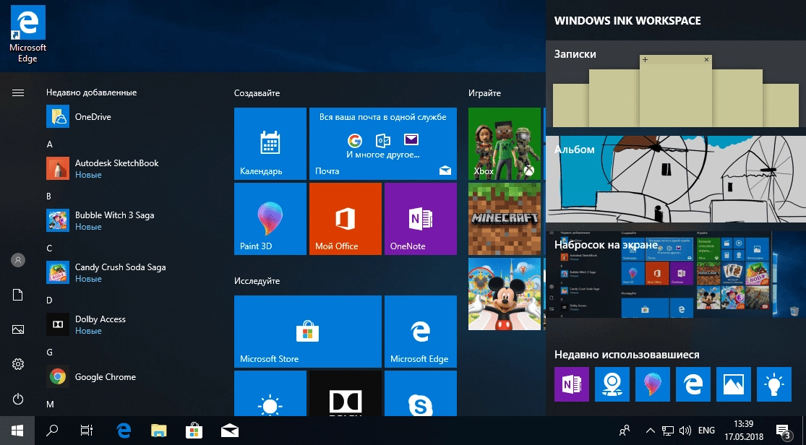
Task: Launch the Skype tile
Action: (421, 394)
